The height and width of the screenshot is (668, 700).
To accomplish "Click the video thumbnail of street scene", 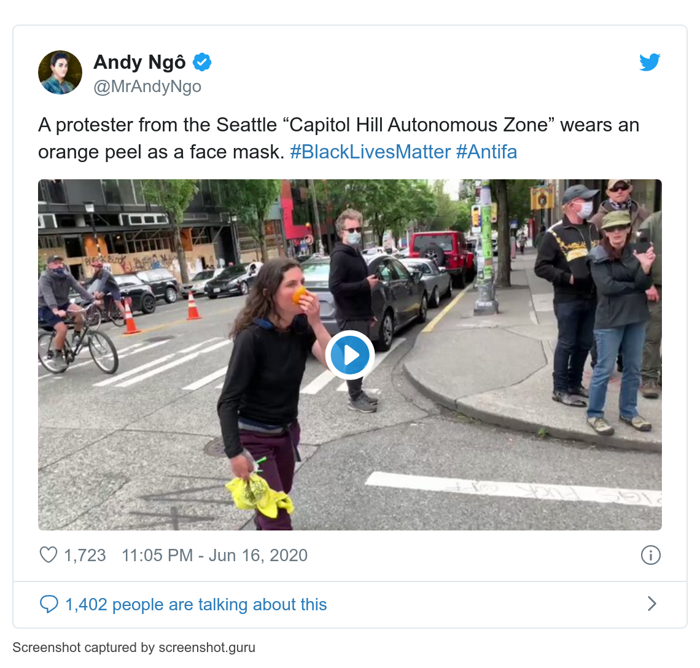I will [350, 355].
